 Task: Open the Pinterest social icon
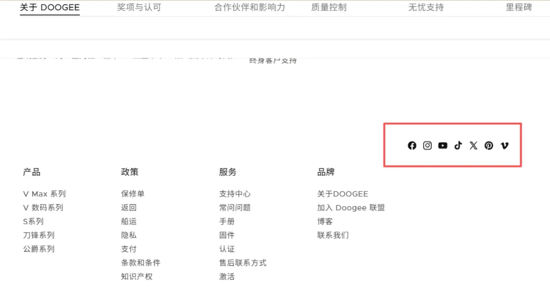[x=488, y=145]
